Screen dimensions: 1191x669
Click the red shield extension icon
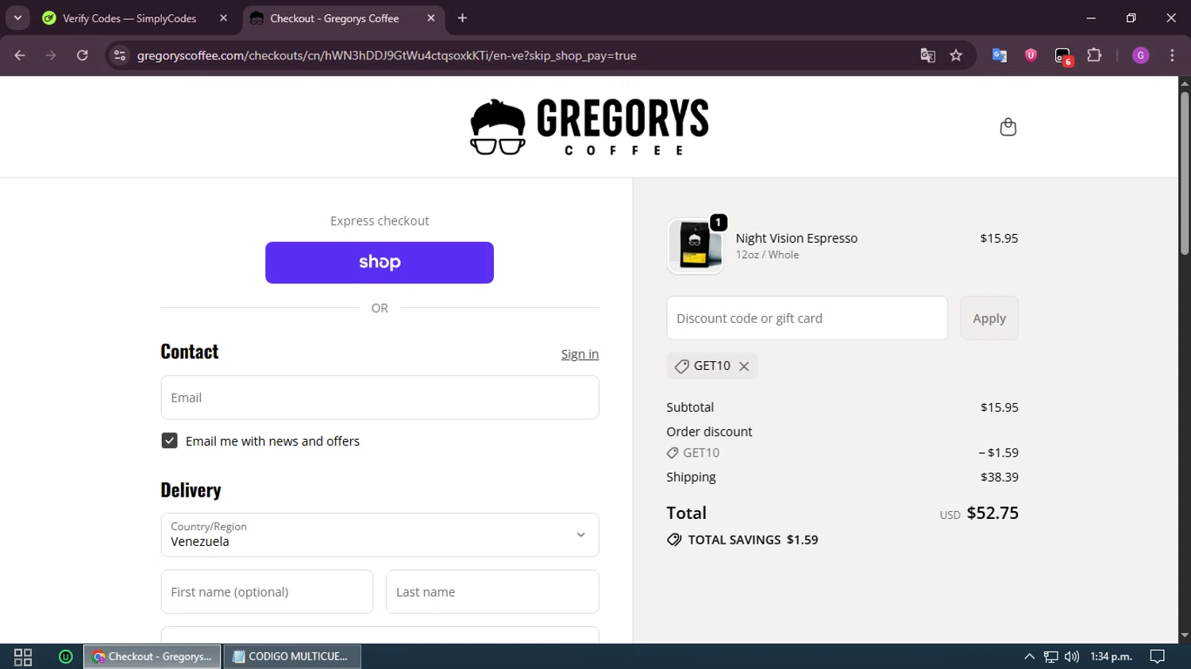pos(1031,56)
